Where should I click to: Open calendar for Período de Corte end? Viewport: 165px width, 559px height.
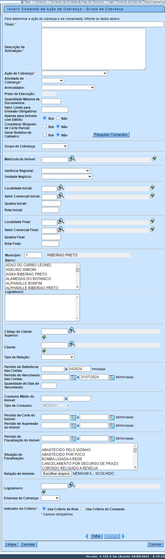[112, 418]
